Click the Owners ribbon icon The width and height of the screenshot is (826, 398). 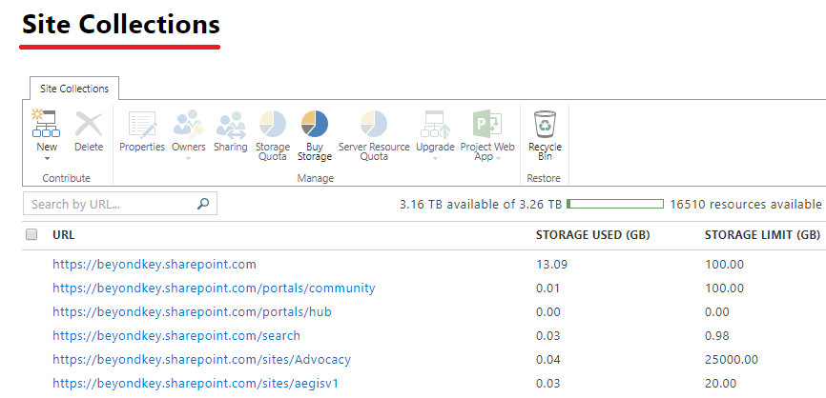(188, 124)
